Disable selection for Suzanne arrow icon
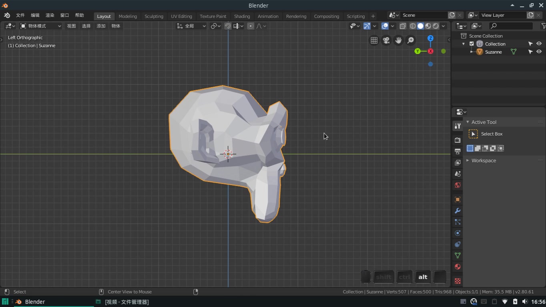The width and height of the screenshot is (546, 307). [530, 52]
